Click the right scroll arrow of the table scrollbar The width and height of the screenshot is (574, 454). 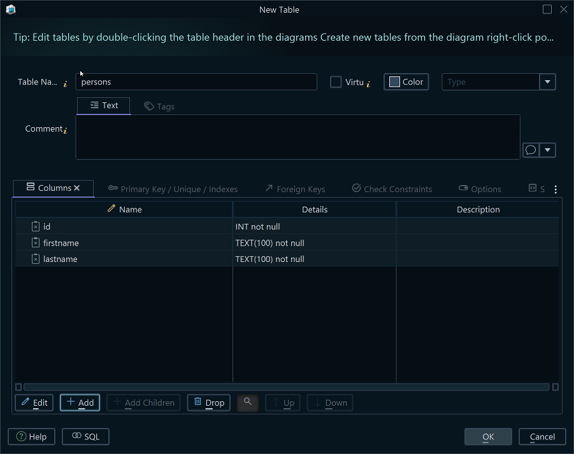pyautogui.click(x=556, y=387)
